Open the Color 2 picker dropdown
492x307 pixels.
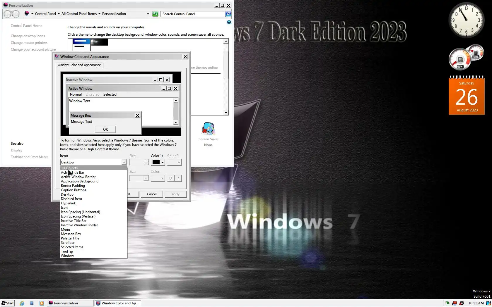(174, 162)
